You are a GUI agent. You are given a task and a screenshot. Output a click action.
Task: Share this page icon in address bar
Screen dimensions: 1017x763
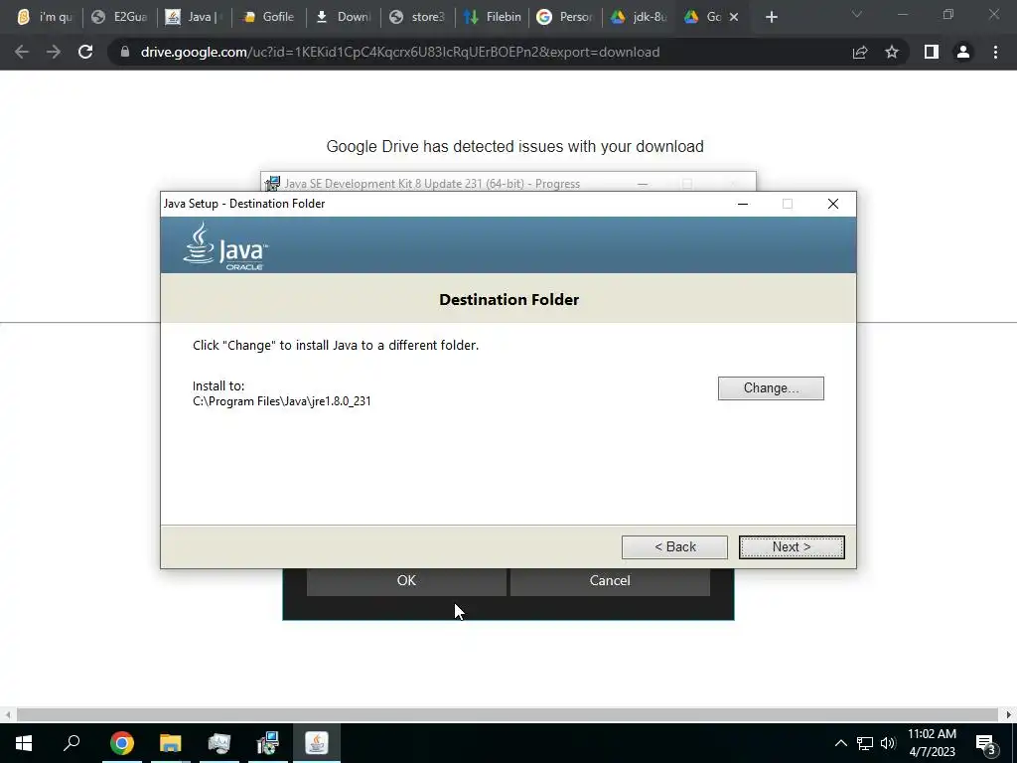coord(859,52)
